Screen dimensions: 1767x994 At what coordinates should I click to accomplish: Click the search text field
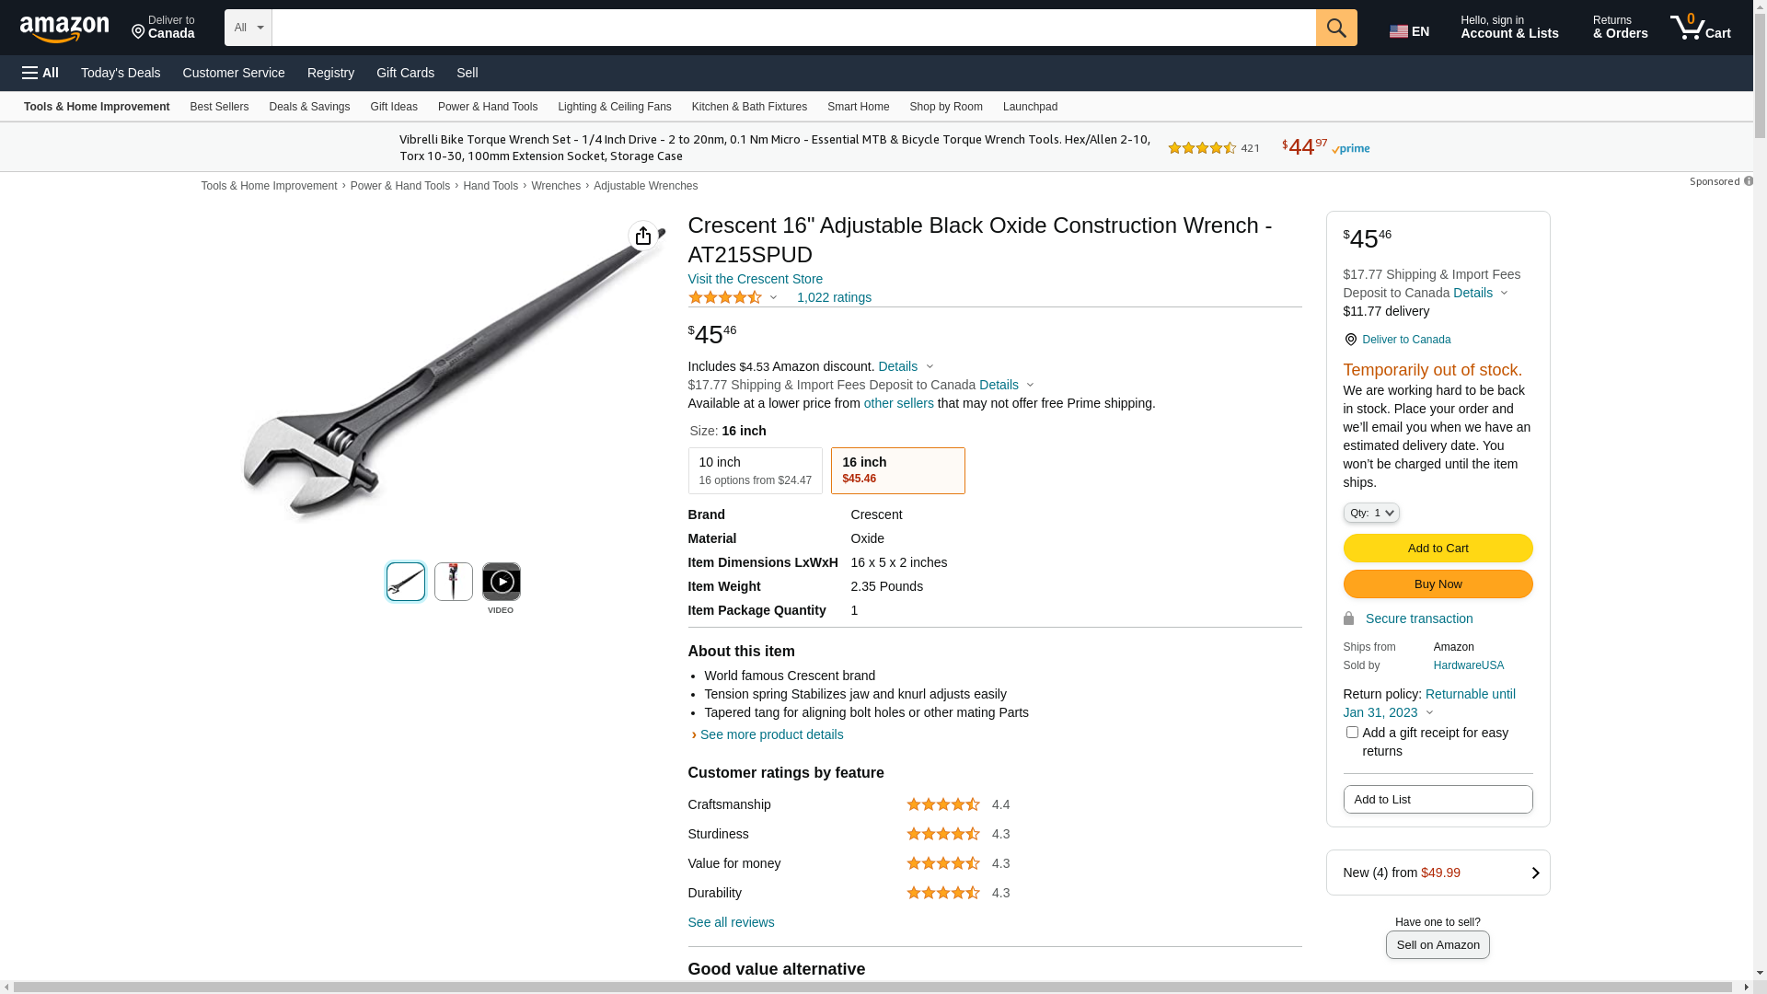tap(793, 28)
